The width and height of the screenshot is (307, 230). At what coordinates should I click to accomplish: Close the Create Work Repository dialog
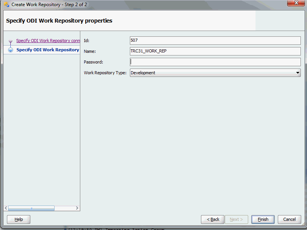[296, 3]
